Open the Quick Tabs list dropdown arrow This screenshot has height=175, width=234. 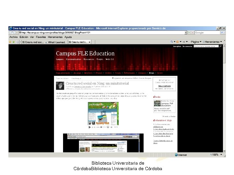[20, 42]
